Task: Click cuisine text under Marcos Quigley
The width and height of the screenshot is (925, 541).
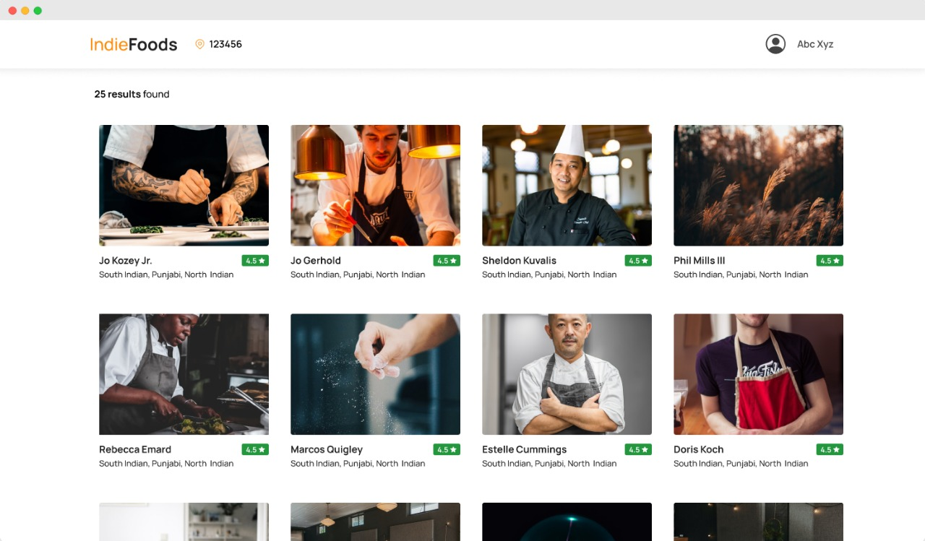Action: click(x=358, y=464)
